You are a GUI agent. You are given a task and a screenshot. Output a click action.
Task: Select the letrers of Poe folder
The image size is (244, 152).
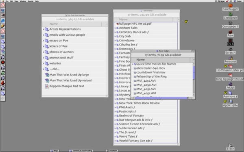[x=58, y=46]
